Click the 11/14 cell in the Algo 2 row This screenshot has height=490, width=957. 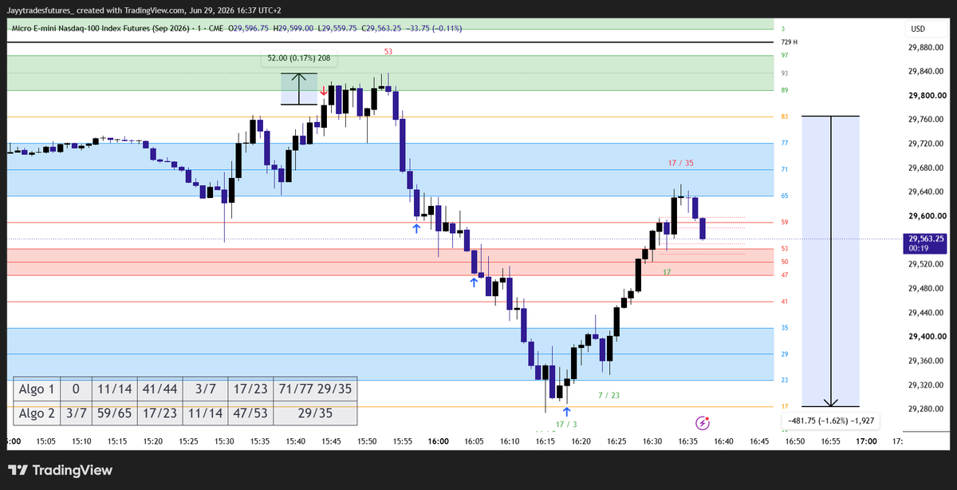(206, 413)
